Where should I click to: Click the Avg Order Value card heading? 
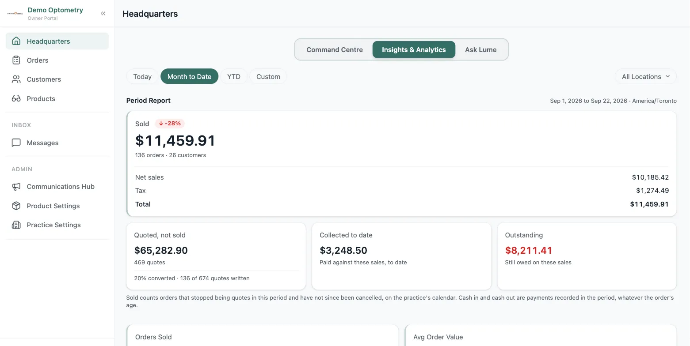click(x=438, y=337)
